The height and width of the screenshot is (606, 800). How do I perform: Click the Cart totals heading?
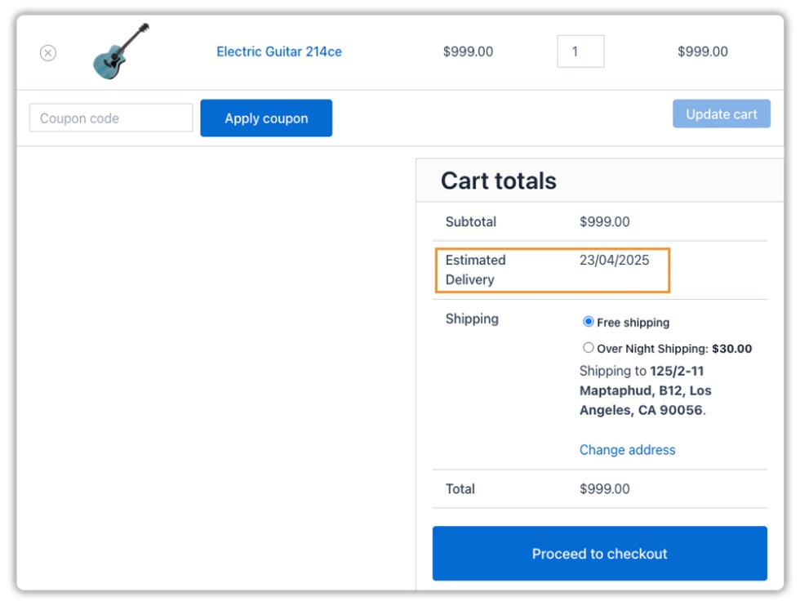click(498, 180)
